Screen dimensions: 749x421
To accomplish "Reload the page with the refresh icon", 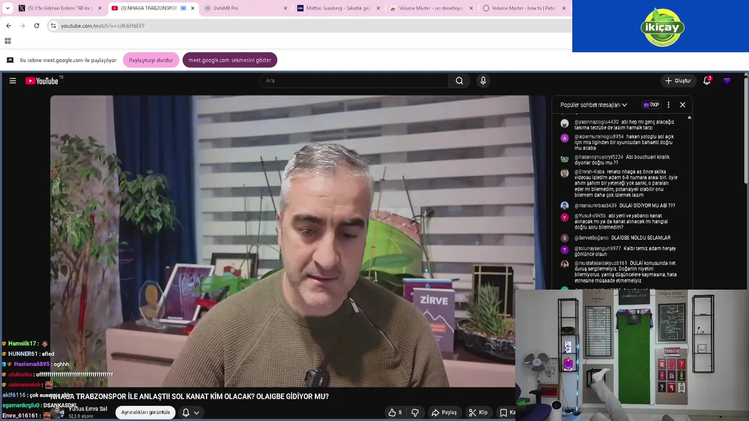I will pyautogui.click(x=36, y=26).
